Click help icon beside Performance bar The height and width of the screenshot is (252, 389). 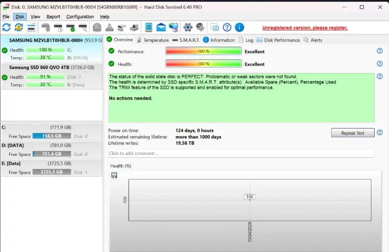[x=380, y=51]
